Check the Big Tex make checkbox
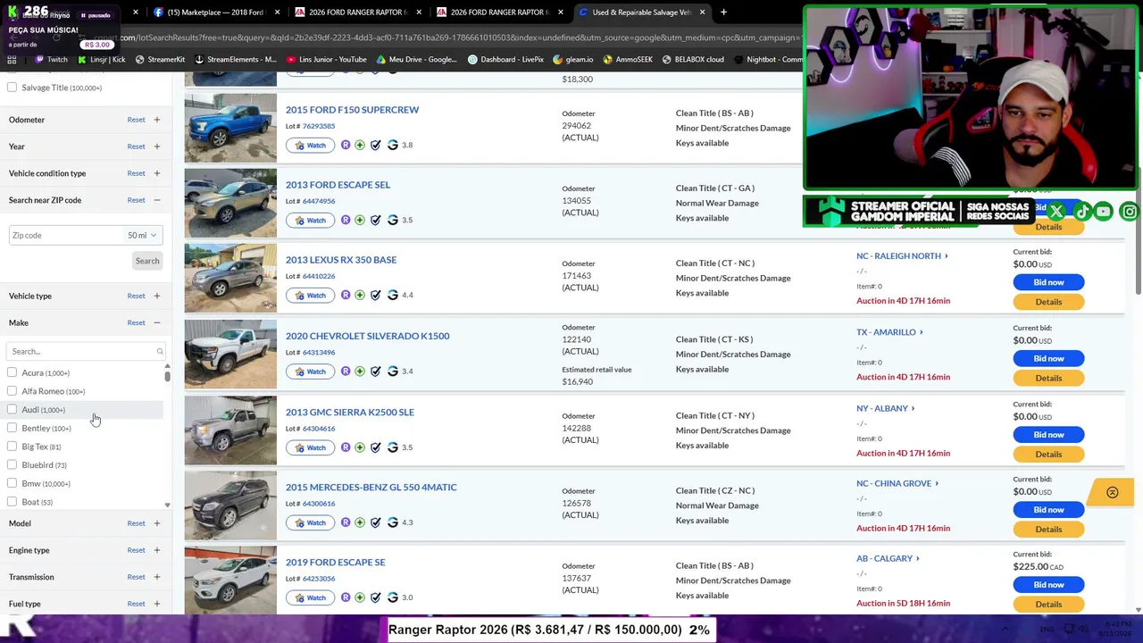The height and width of the screenshot is (643, 1143). (12, 447)
